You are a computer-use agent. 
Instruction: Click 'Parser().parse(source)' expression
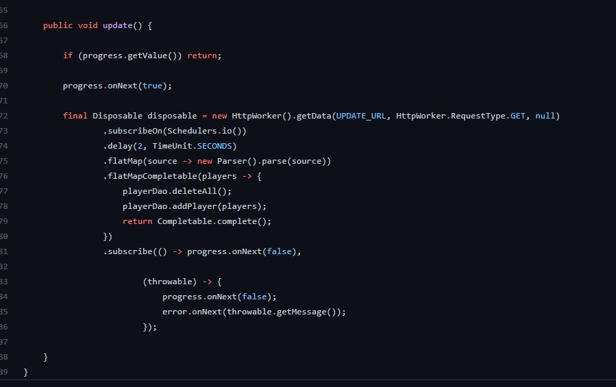pos(271,161)
